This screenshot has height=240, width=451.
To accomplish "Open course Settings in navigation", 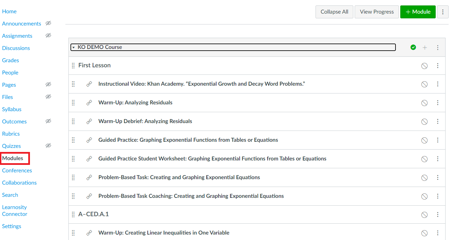I will click(12, 226).
